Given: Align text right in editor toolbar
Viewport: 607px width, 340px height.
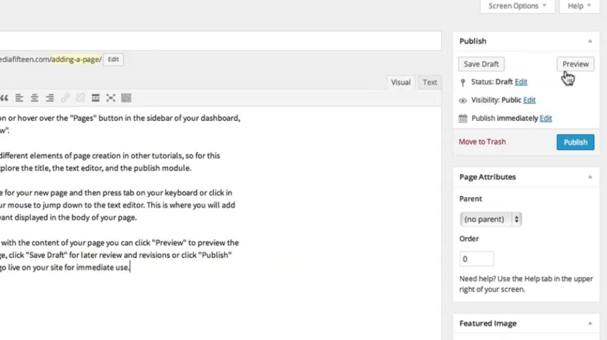Looking at the screenshot, I should point(50,98).
